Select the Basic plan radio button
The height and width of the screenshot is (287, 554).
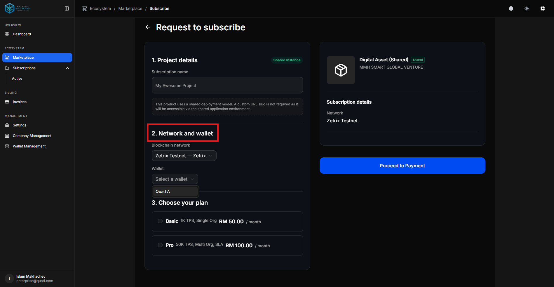pyautogui.click(x=160, y=221)
